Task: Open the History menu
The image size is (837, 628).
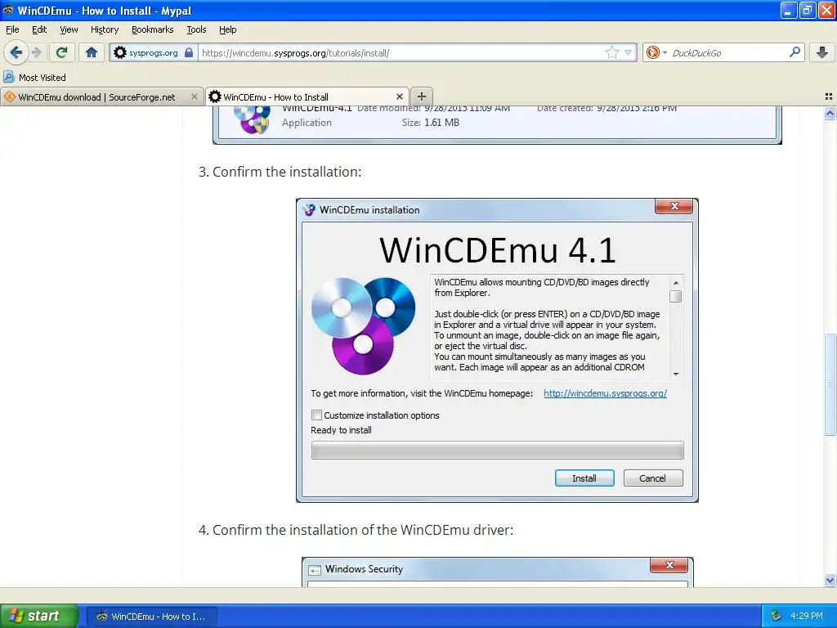Action: pos(104,30)
